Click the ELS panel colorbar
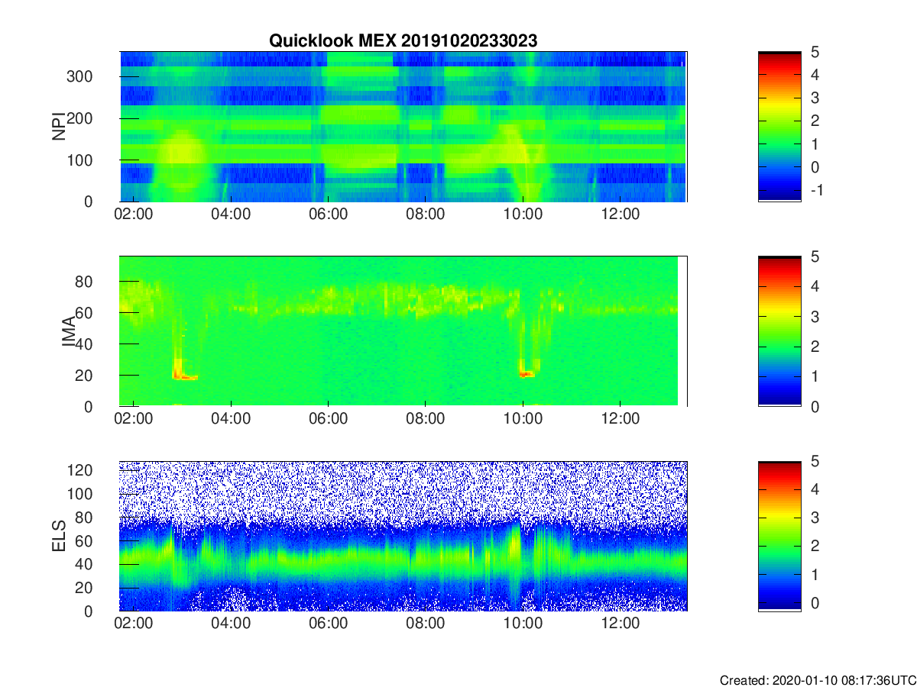Viewport: 917px width, 687px height. tap(779, 536)
